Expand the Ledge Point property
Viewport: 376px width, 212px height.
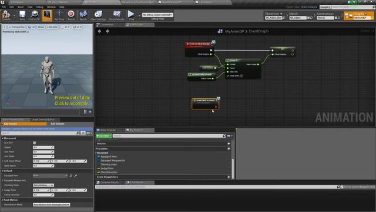[2, 190]
